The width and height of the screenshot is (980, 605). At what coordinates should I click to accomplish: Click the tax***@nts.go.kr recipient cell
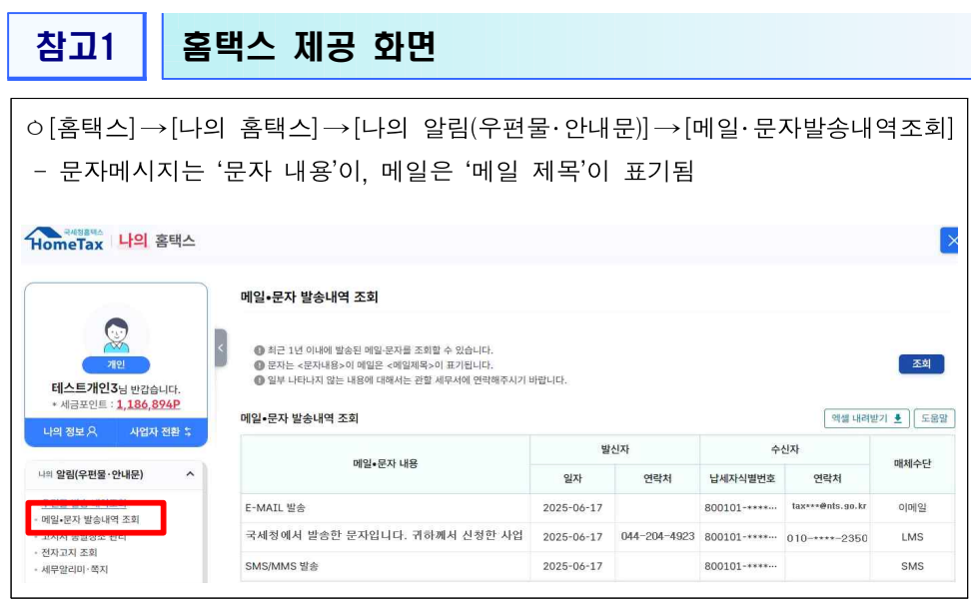click(827, 507)
